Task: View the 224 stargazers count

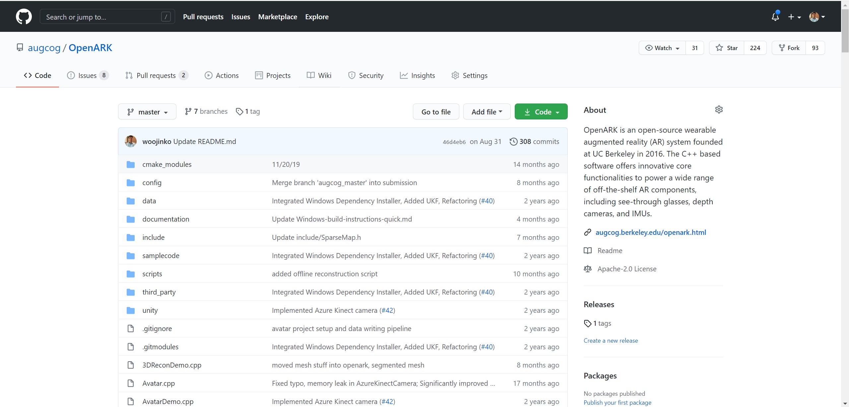Action: [x=755, y=48]
